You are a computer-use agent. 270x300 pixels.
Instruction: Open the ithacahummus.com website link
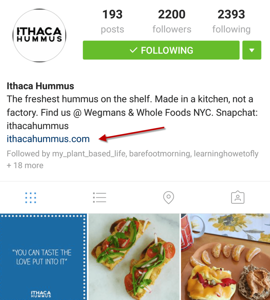(48, 139)
